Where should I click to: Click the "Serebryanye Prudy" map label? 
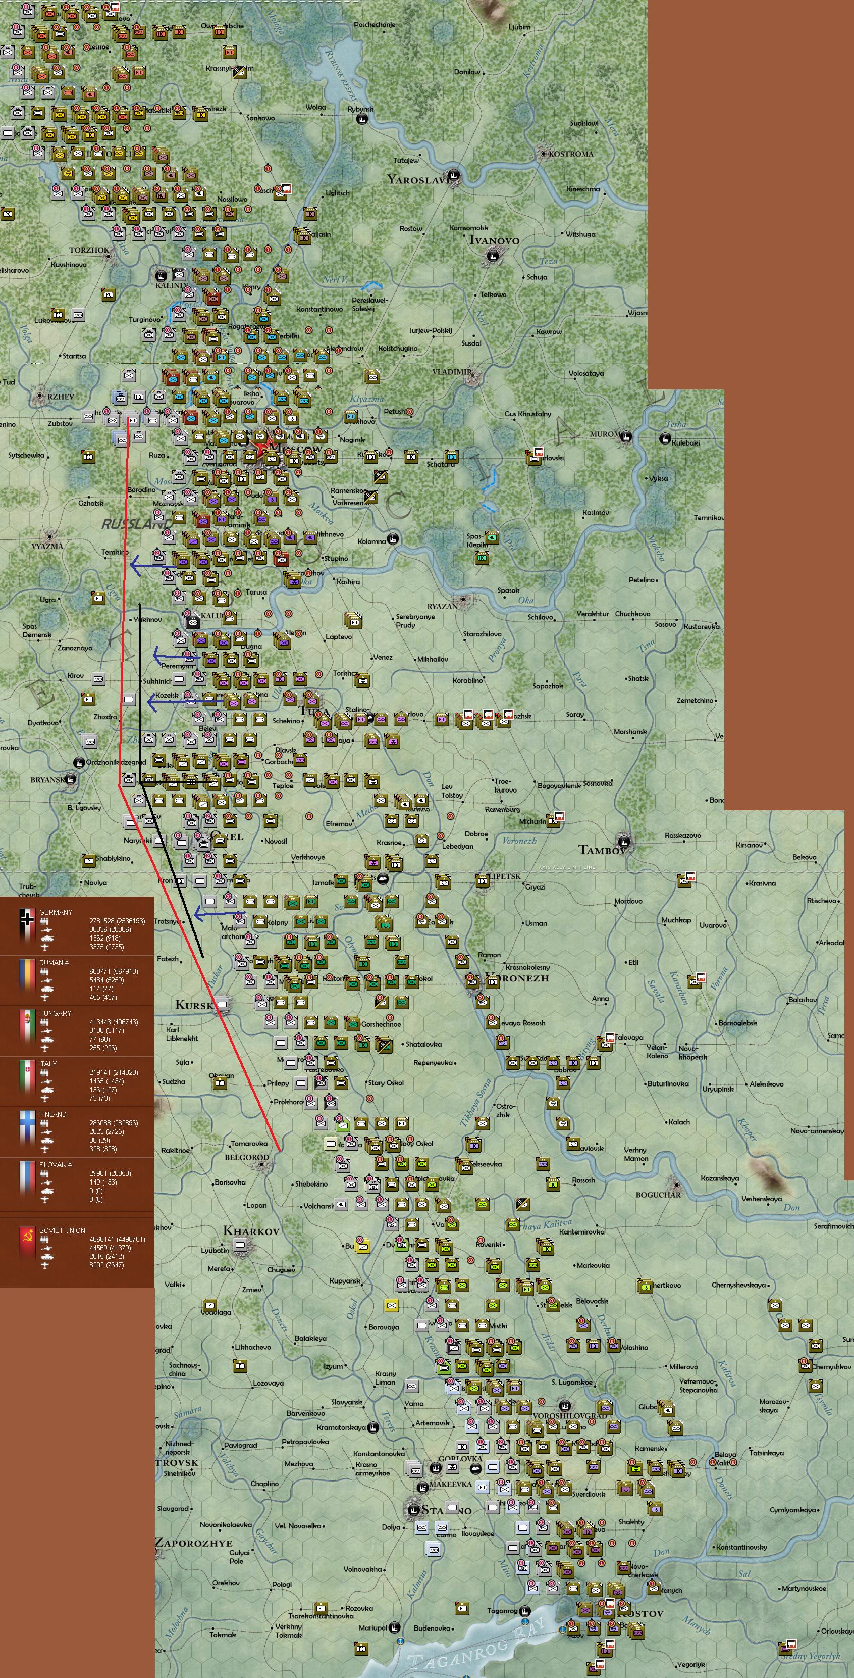(415, 621)
